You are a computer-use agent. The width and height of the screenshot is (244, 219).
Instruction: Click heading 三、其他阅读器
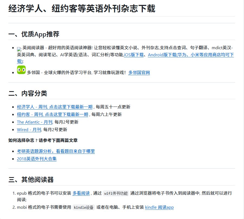31,180
